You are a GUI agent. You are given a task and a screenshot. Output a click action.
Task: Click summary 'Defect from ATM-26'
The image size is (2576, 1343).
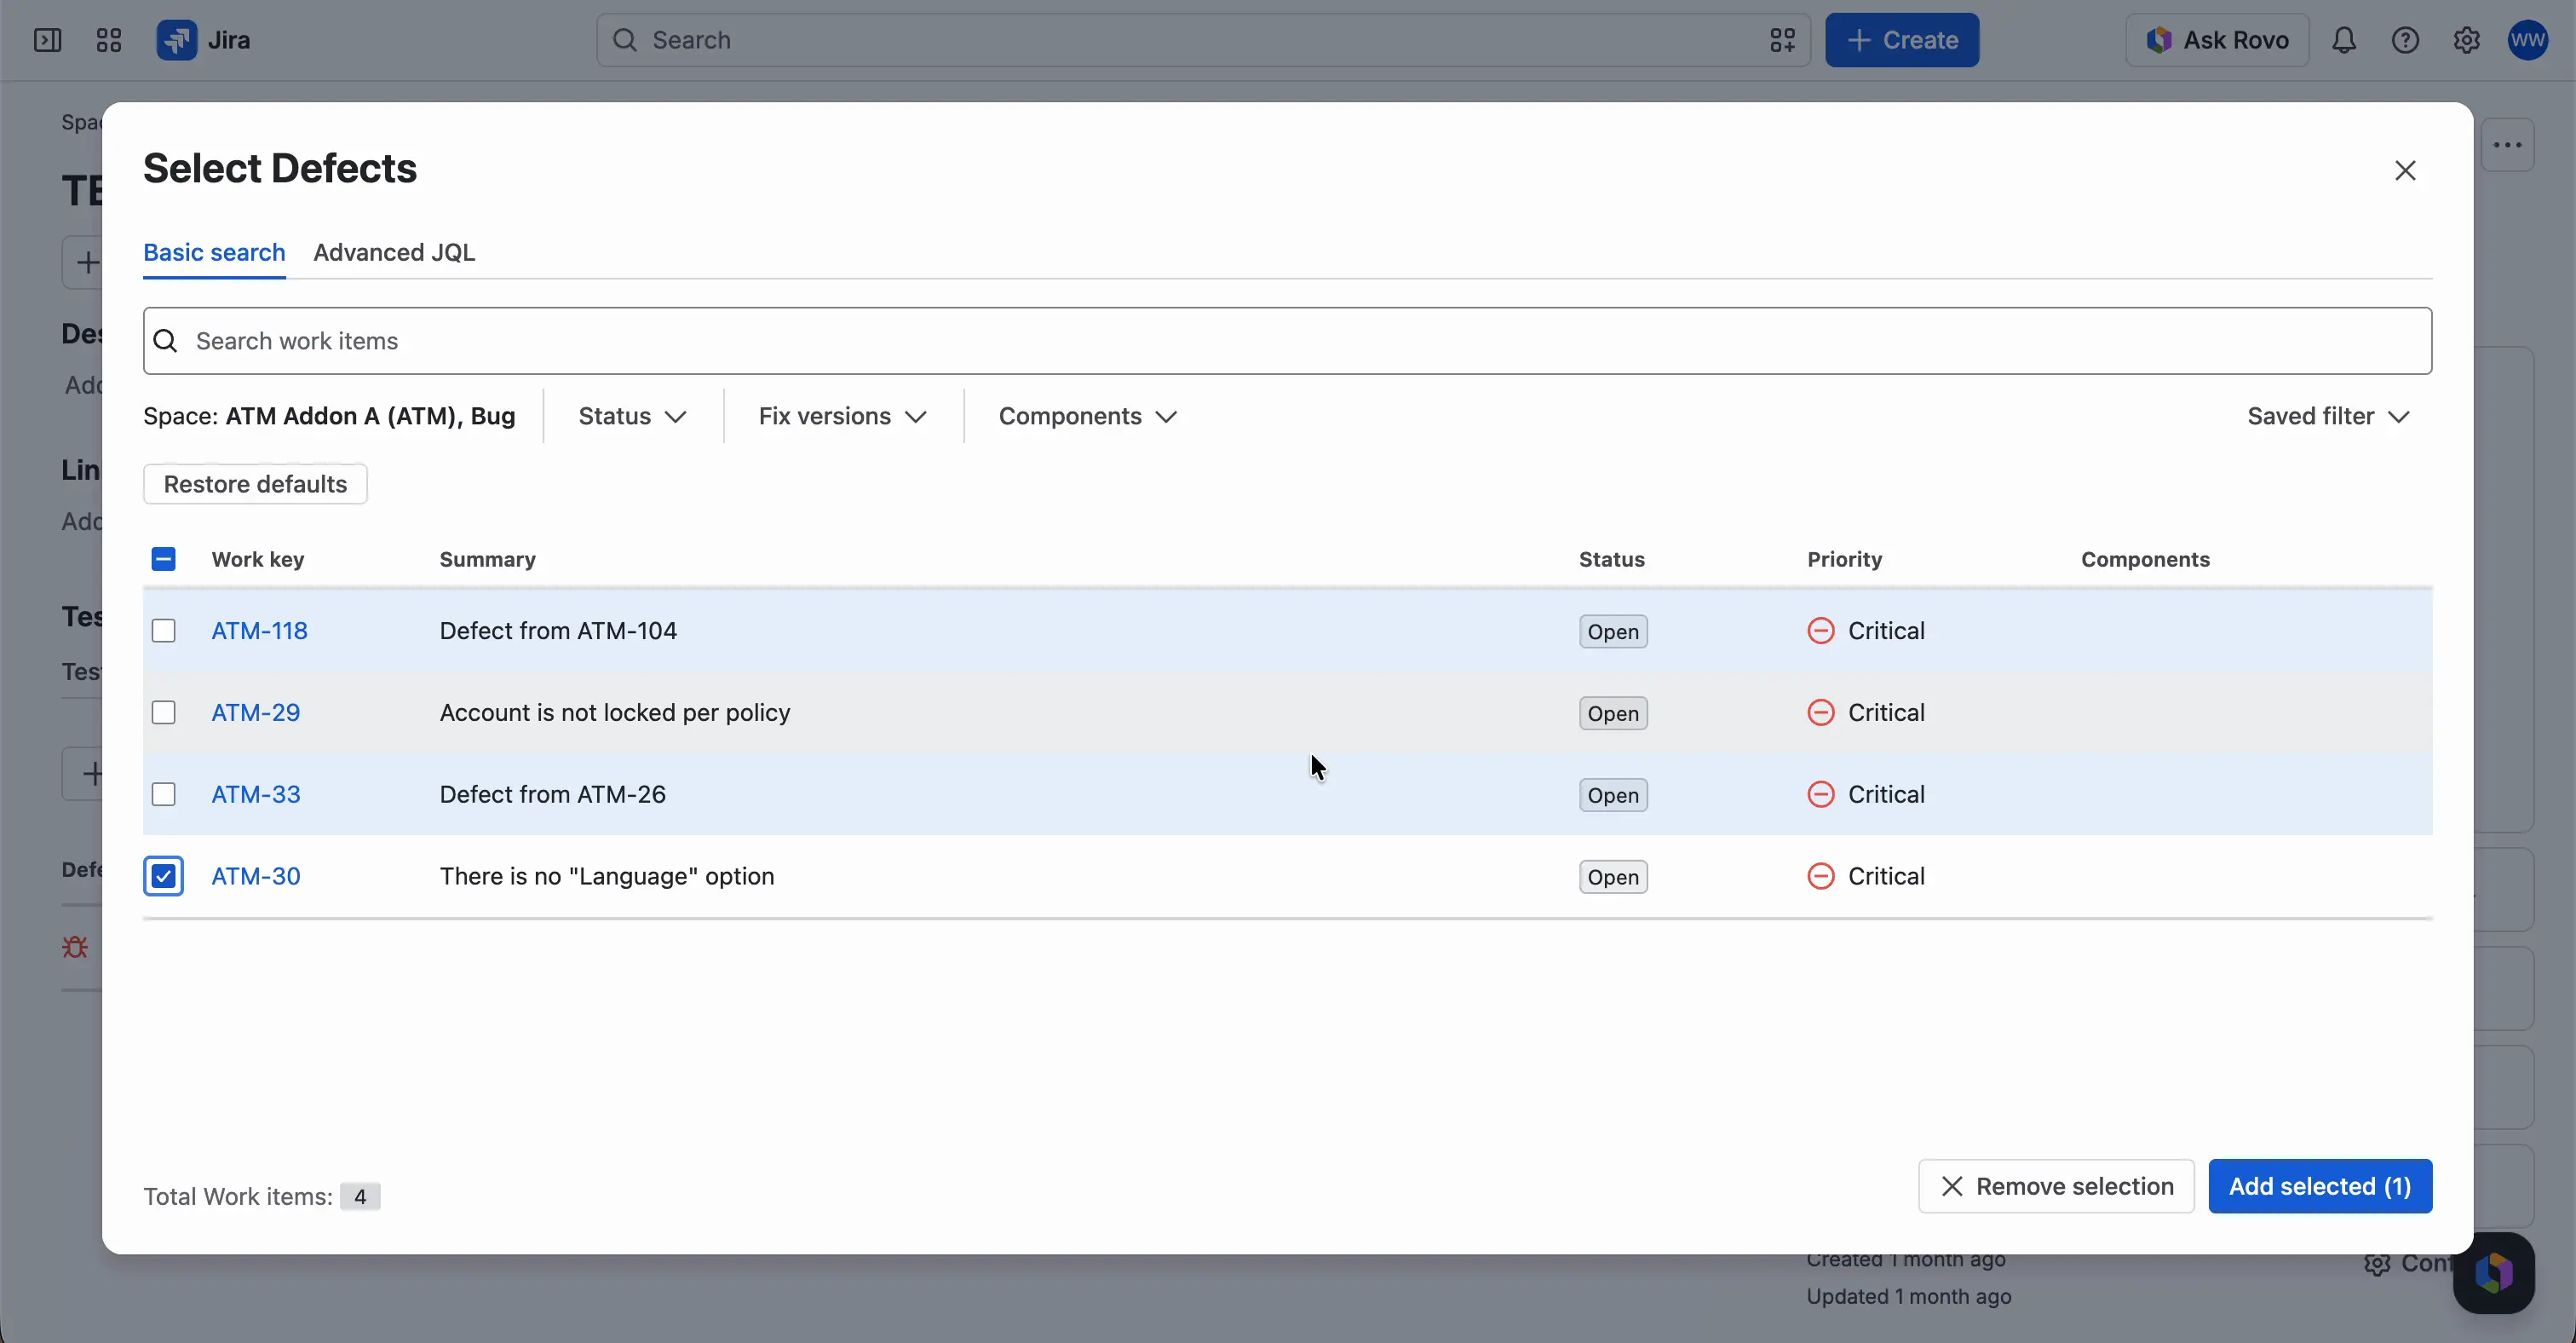552,795
